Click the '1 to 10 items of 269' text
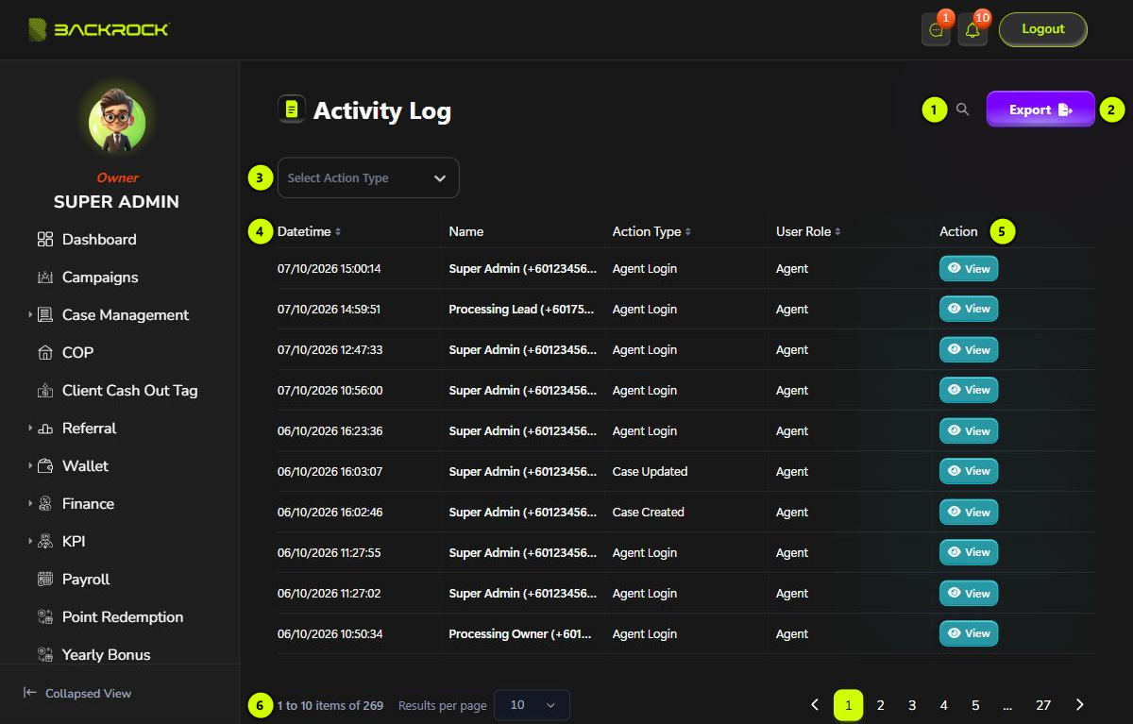 coord(330,705)
